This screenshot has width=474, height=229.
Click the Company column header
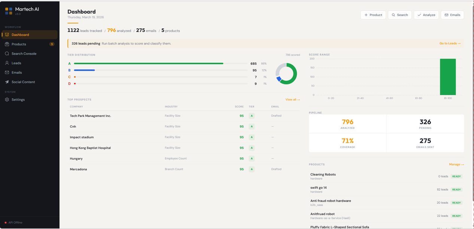76,107
